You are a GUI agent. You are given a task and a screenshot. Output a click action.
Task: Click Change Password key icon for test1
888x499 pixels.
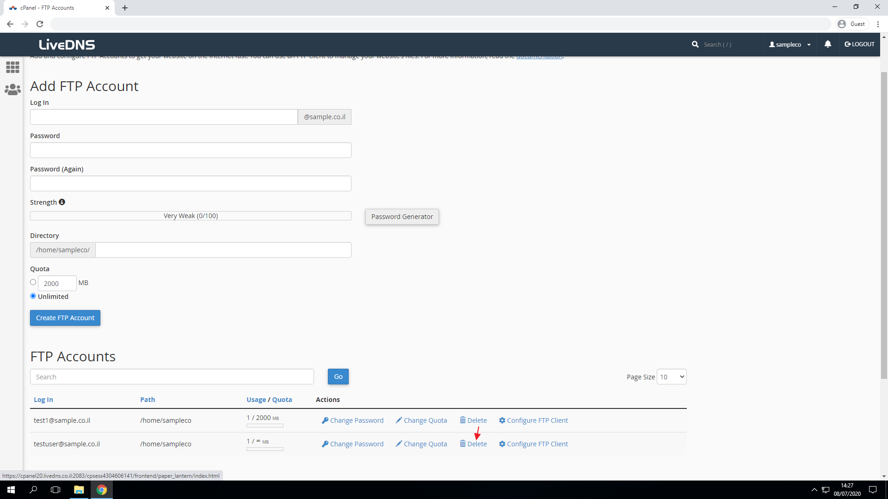tap(325, 420)
